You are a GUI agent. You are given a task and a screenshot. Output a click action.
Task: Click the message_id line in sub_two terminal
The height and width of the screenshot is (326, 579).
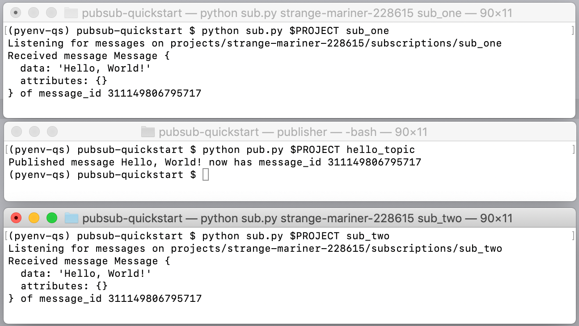point(105,298)
